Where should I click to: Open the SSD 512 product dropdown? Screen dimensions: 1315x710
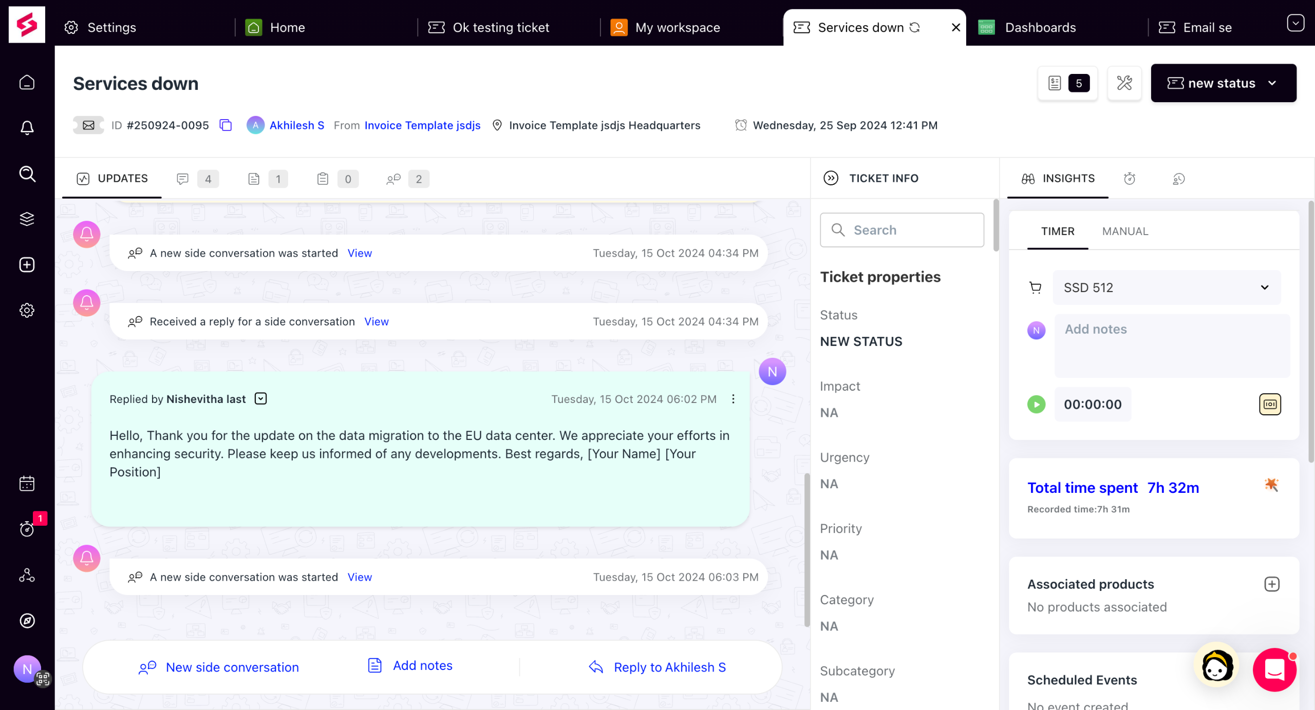[1166, 287]
